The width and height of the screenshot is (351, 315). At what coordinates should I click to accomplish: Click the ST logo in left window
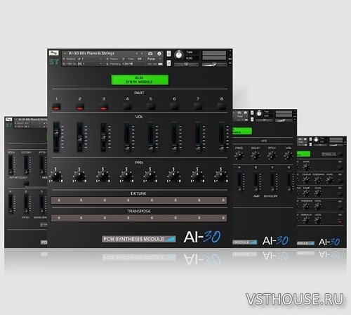tap(9, 125)
